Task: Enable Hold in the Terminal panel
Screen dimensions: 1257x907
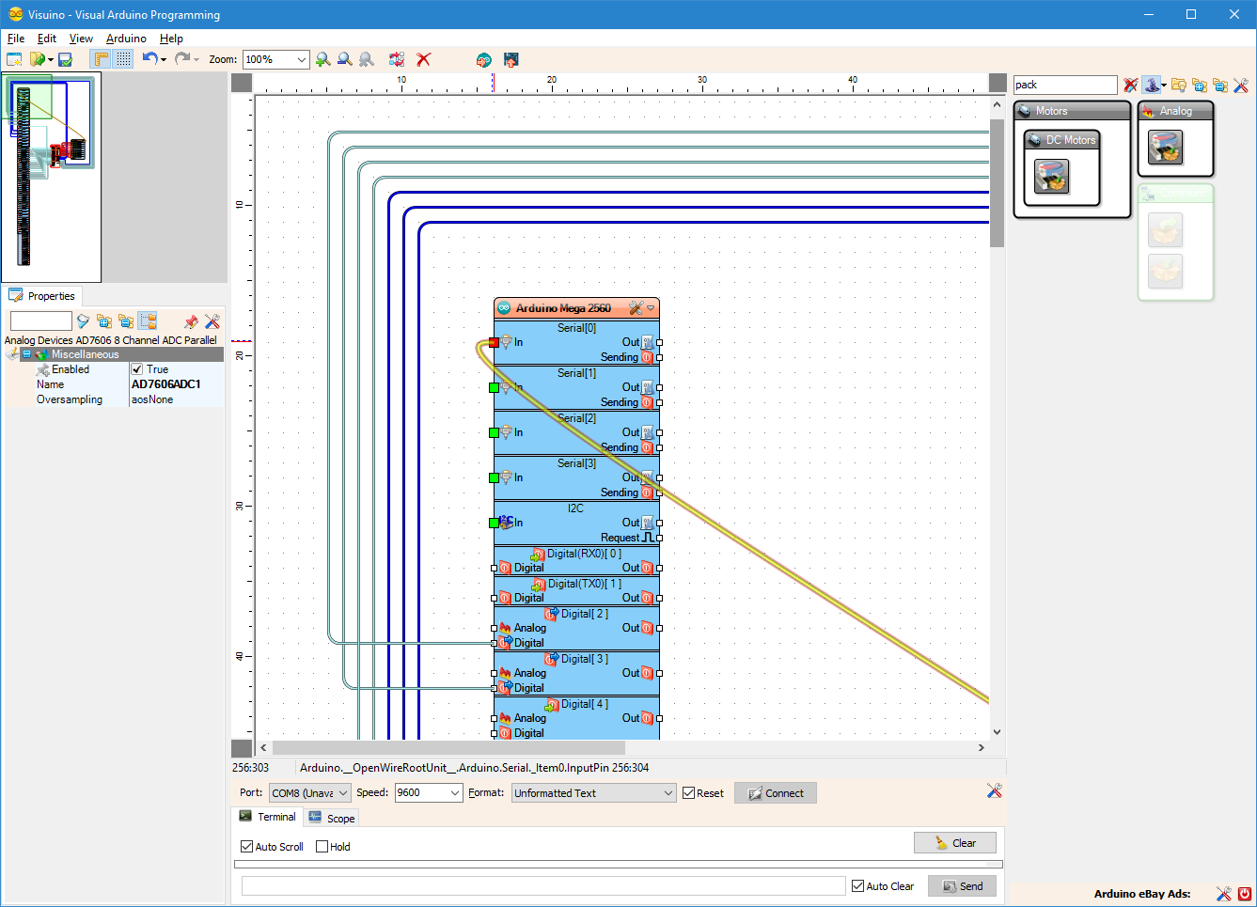Action: pyautogui.click(x=321, y=847)
